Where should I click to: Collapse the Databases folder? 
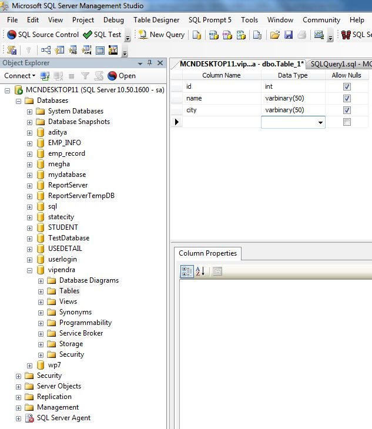[18, 101]
